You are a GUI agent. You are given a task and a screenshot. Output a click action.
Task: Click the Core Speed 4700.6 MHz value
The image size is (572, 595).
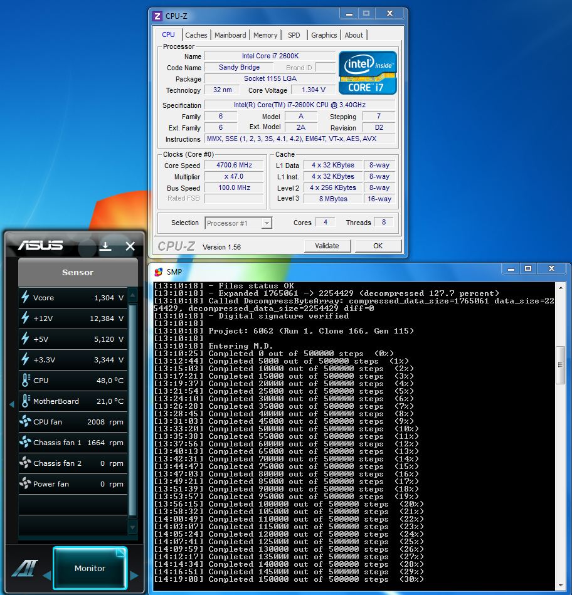[234, 165]
